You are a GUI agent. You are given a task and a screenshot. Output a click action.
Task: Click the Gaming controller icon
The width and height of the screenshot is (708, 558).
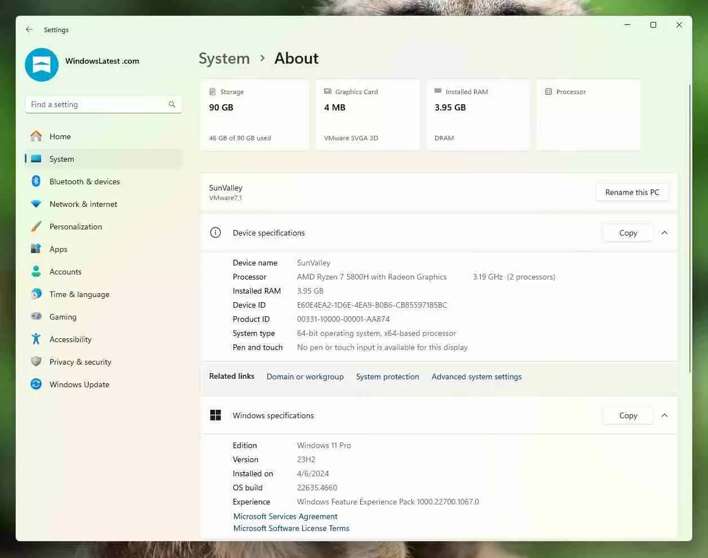(36, 317)
